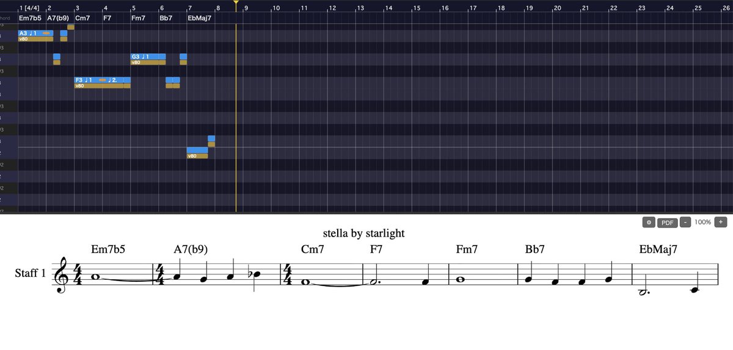The height and width of the screenshot is (350, 733).
Task: Click the whole note under Em7b5 in score
Action: [95, 277]
